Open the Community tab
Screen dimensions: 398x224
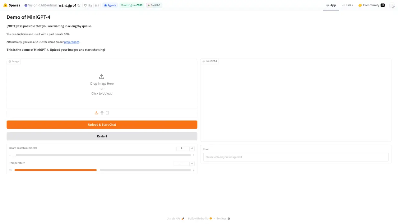(x=371, y=5)
